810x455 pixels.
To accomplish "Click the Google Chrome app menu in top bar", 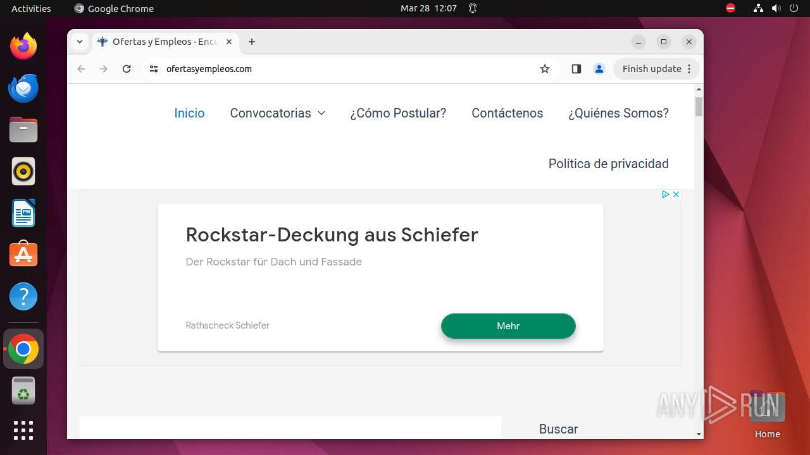I will click(x=114, y=8).
